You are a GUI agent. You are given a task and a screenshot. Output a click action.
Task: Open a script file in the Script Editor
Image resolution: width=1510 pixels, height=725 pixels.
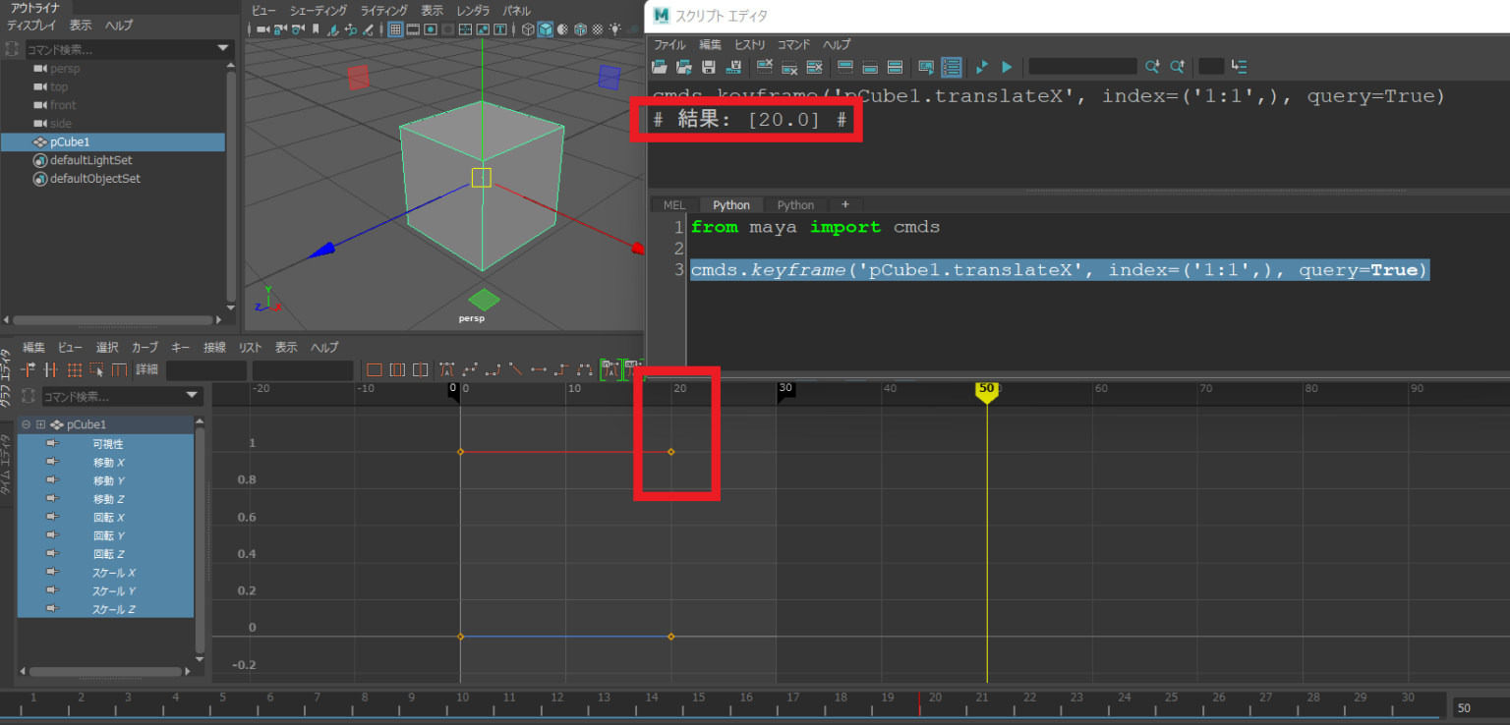coord(659,66)
